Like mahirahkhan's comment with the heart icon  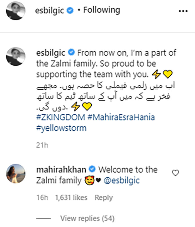175,173
